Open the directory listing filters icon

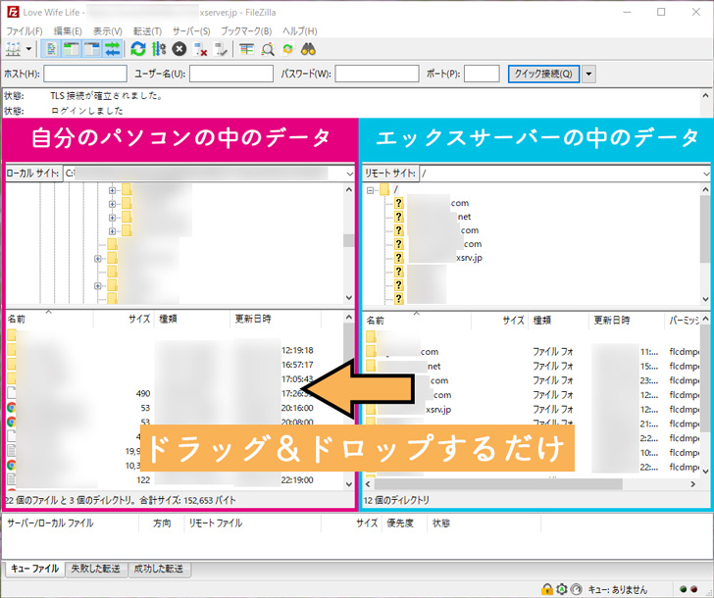coord(246,48)
